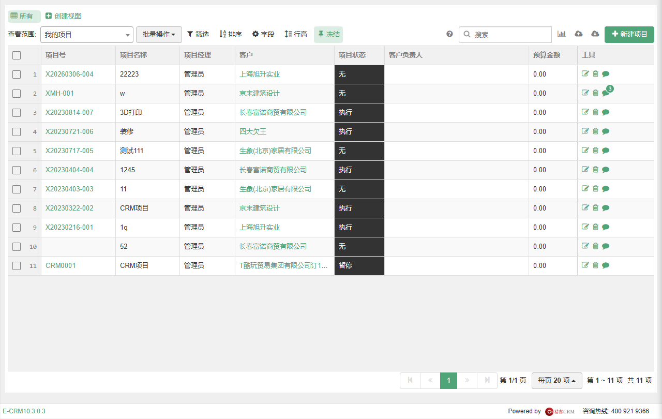Open the chart statistics icon
This screenshot has width=662, height=419.
coord(562,34)
